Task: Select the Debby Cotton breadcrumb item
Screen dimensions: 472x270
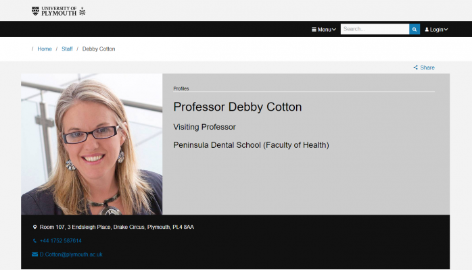Action: 99,49
